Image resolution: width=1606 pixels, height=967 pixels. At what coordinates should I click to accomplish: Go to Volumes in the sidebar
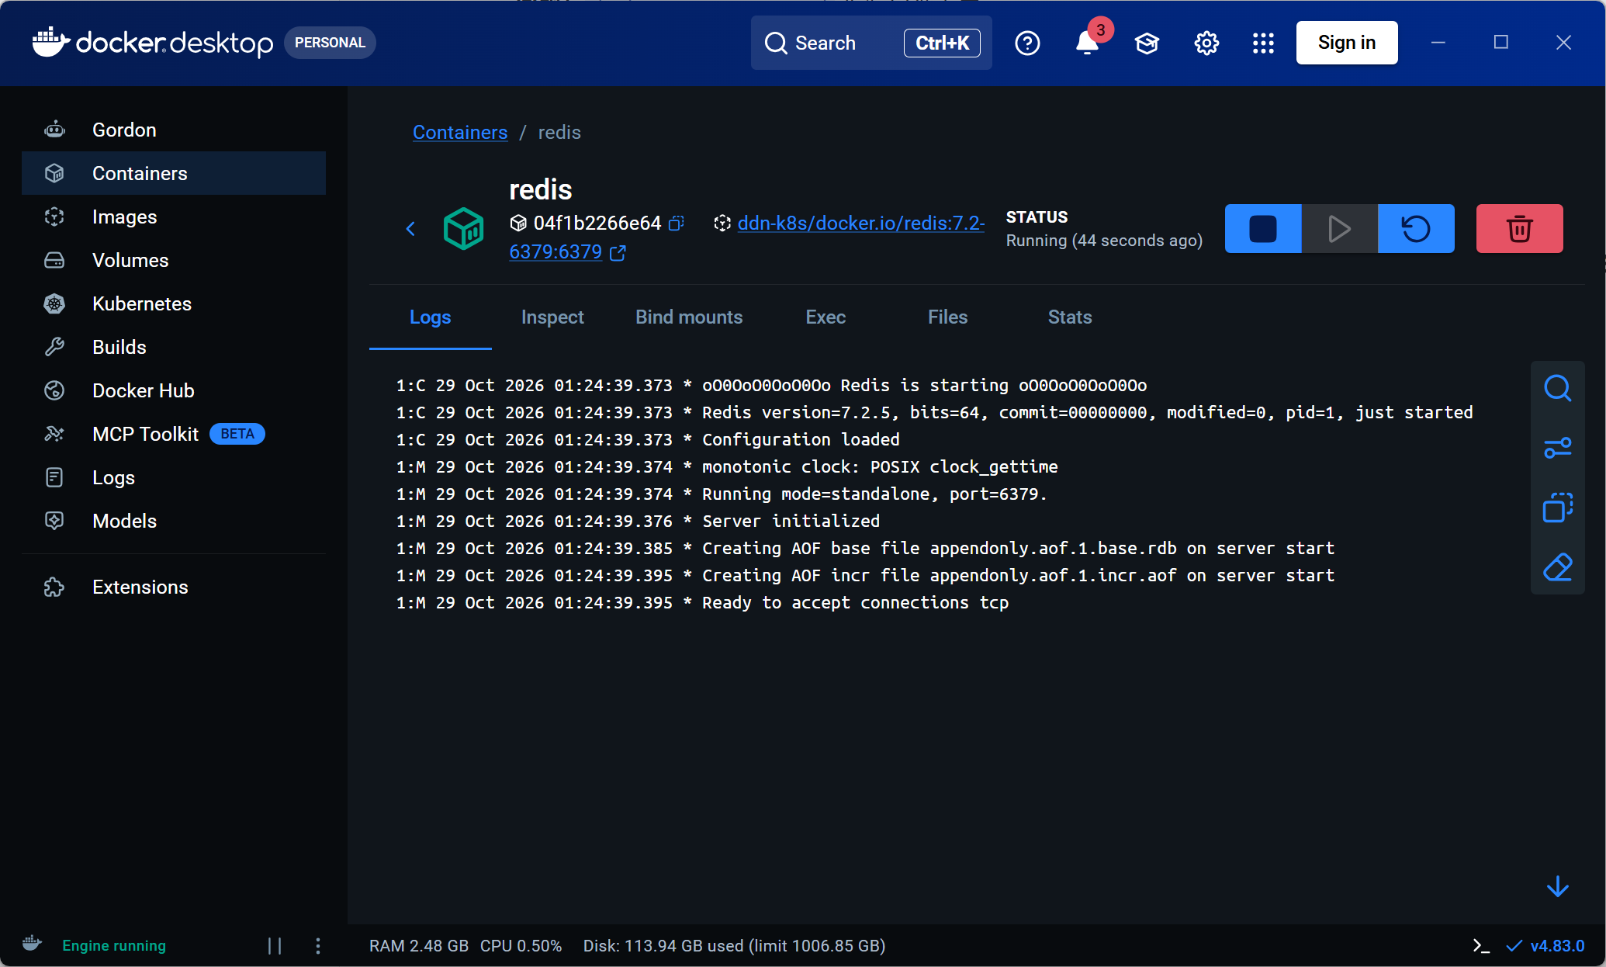click(x=174, y=260)
